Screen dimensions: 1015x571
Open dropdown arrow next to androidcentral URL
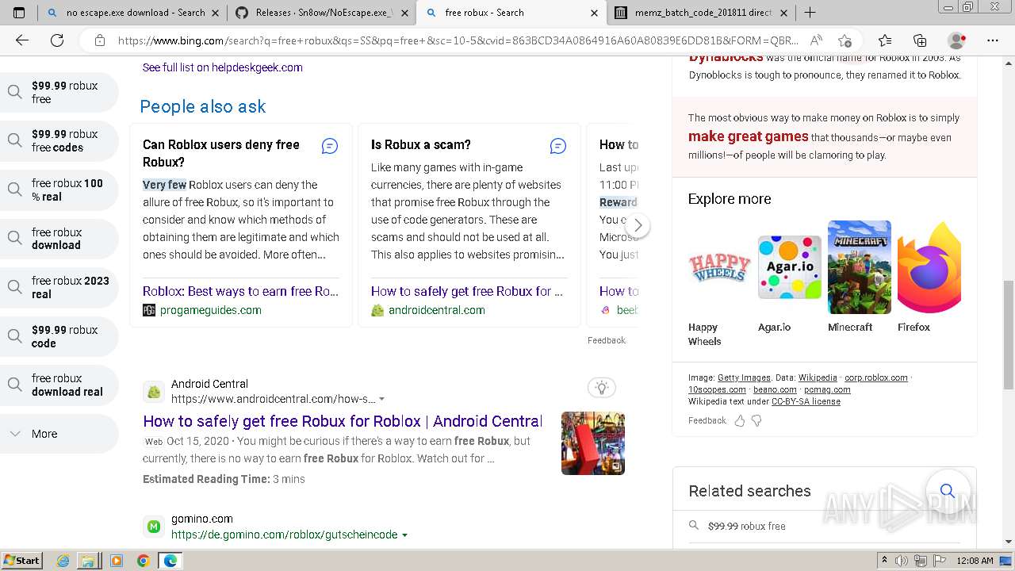pyautogui.click(x=382, y=400)
